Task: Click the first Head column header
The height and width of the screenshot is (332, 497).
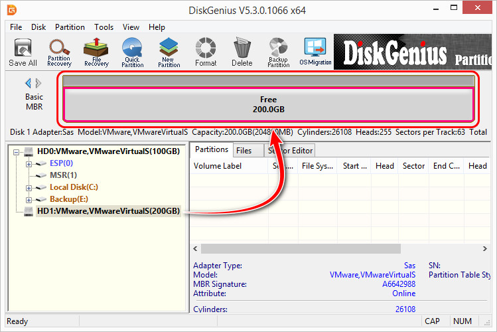Action: tap(384, 166)
